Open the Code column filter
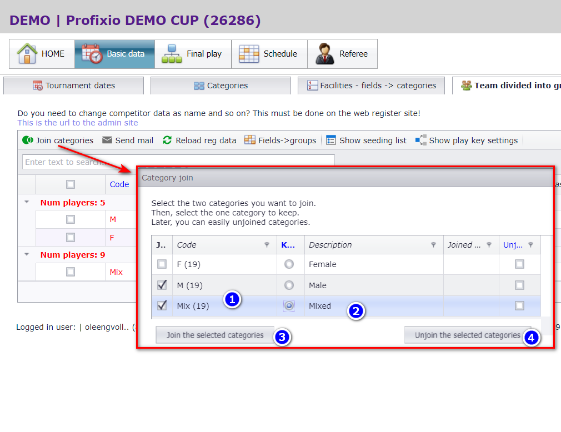Viewport: 561px width, 432px height. (x=267, y=245)
